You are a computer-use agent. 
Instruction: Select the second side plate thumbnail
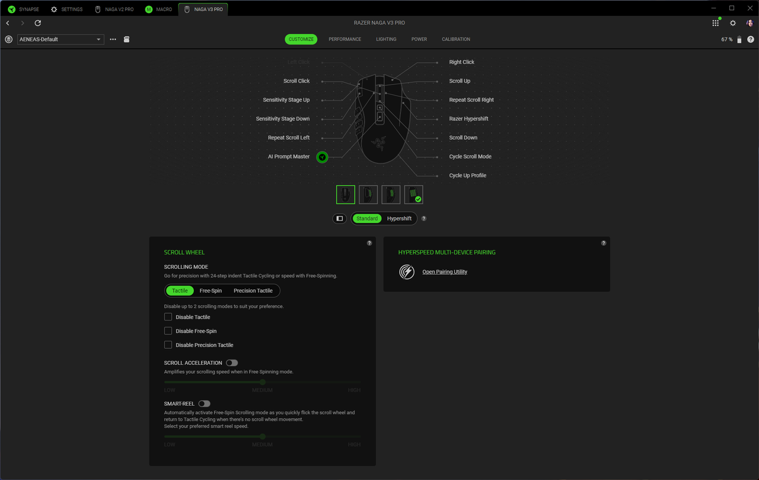pyautogui.click(x=368, y=195)
